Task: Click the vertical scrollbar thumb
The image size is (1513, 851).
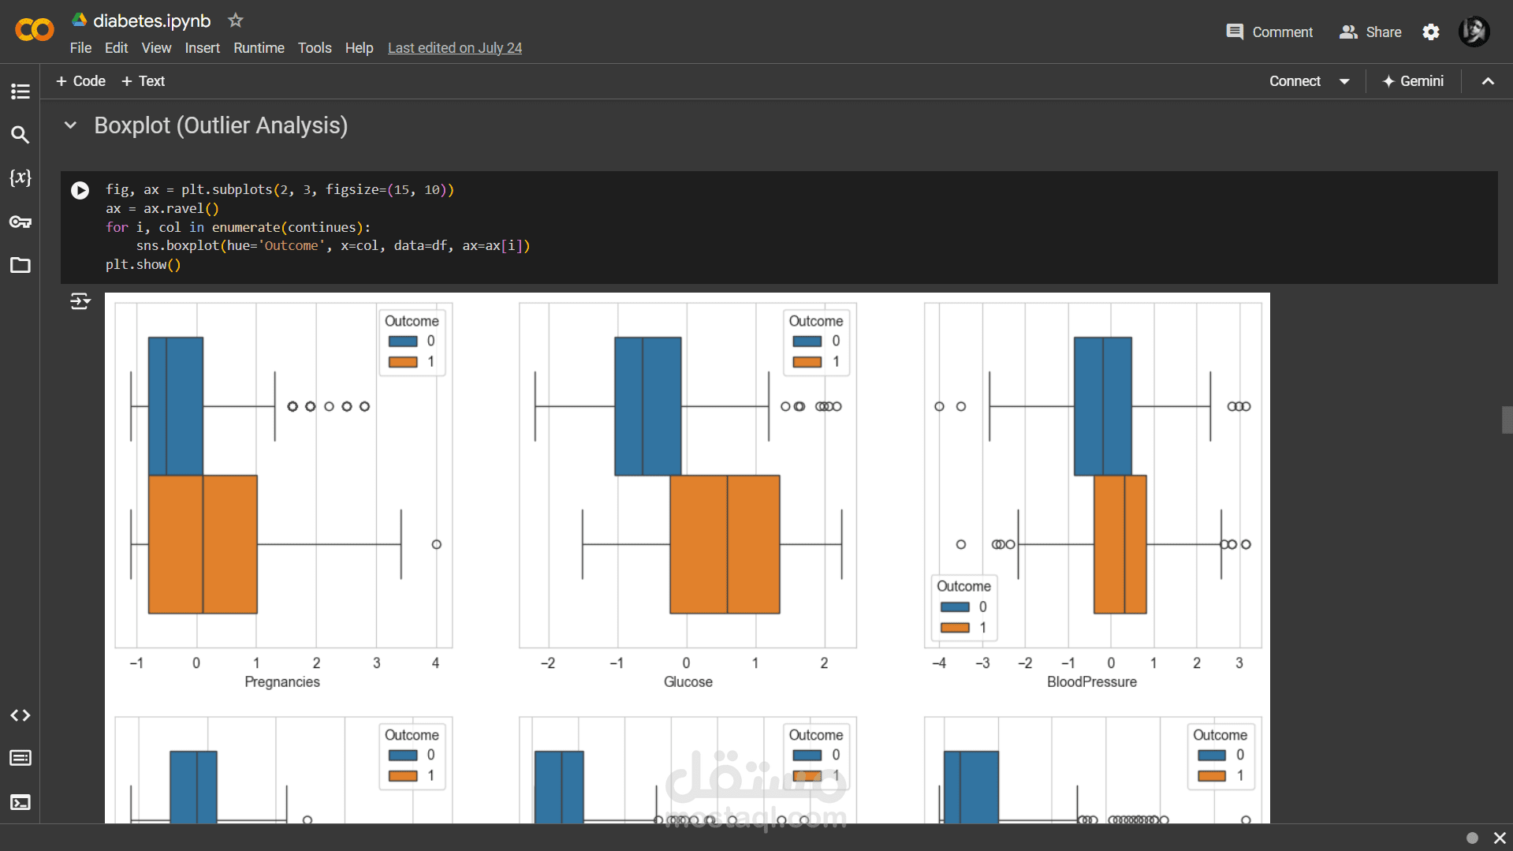Action: click(1507, 420)
